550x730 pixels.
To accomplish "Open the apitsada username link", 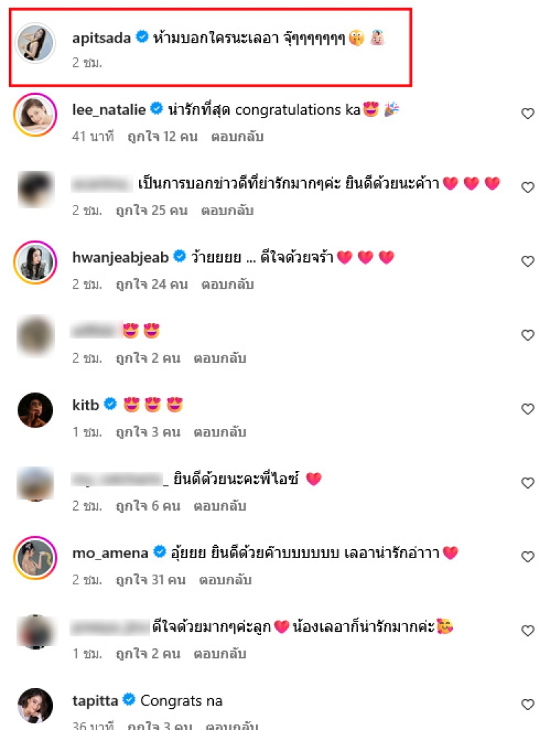I will [x=102, y=38].
